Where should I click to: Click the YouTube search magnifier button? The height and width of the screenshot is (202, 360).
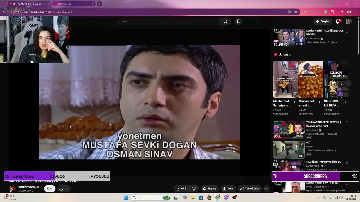pos(226,22)
